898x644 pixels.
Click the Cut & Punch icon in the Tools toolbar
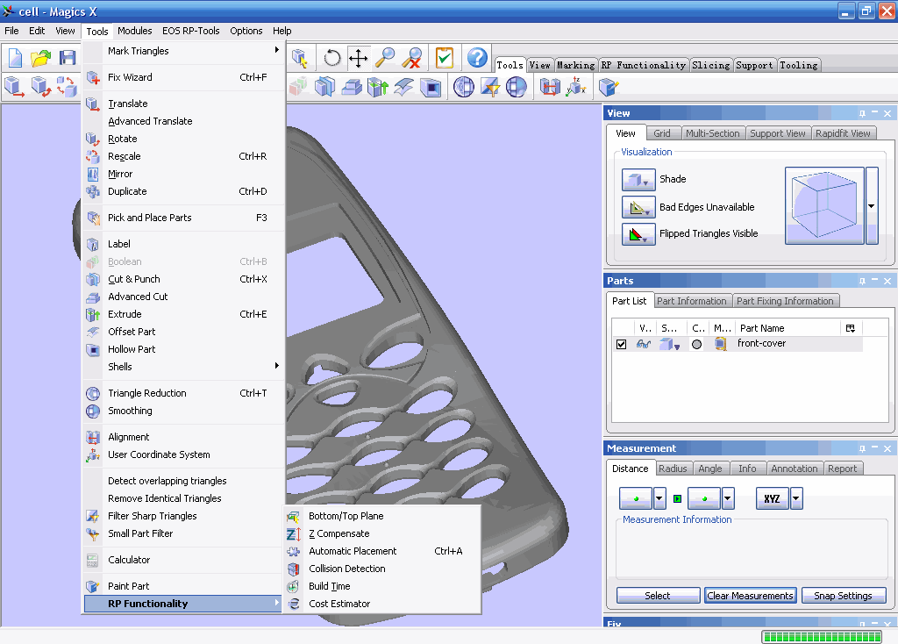coord(324,87)
